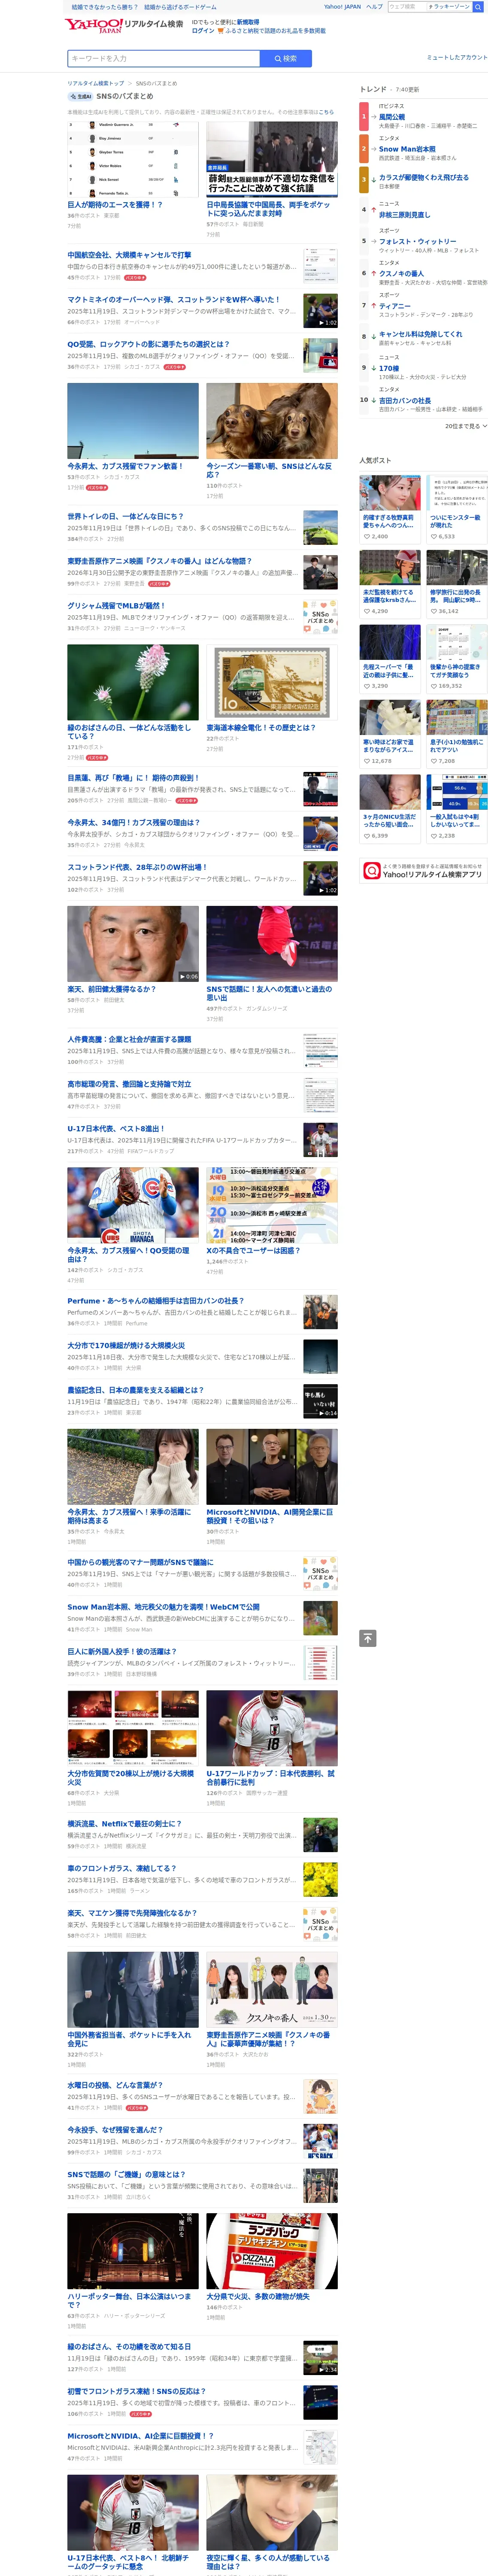This screenshot has height=2576, width=488.
Task: Open the dachshund dogs photo thumbnail
Action: pyautogui.click(x=272, y=421)
